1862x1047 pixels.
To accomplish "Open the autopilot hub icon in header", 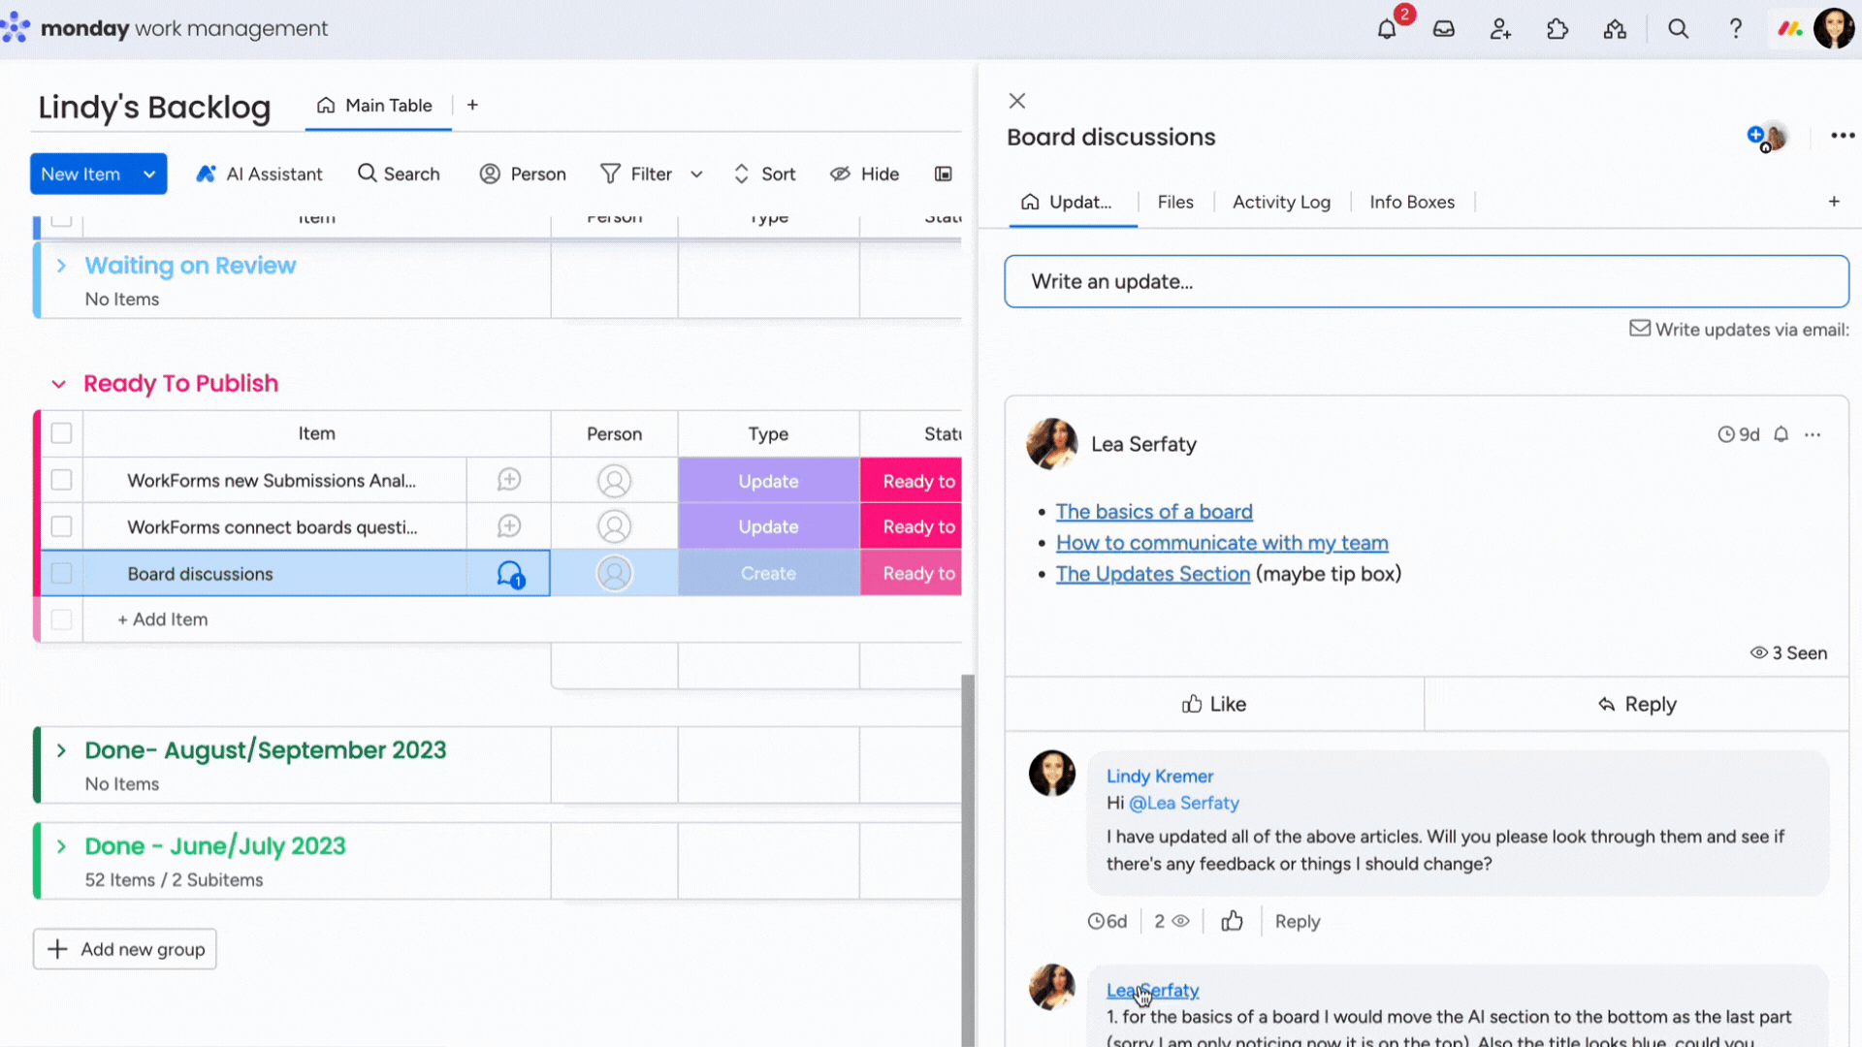I will [1615, 29].
